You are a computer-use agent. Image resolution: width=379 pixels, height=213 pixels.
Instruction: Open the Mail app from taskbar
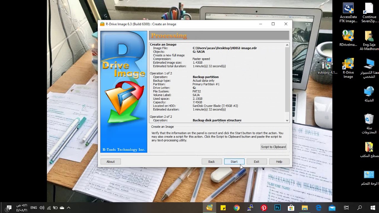332,208
